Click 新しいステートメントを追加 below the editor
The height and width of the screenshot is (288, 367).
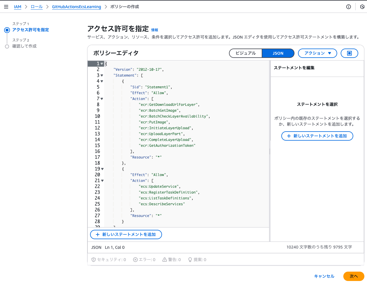pos(126,234)
